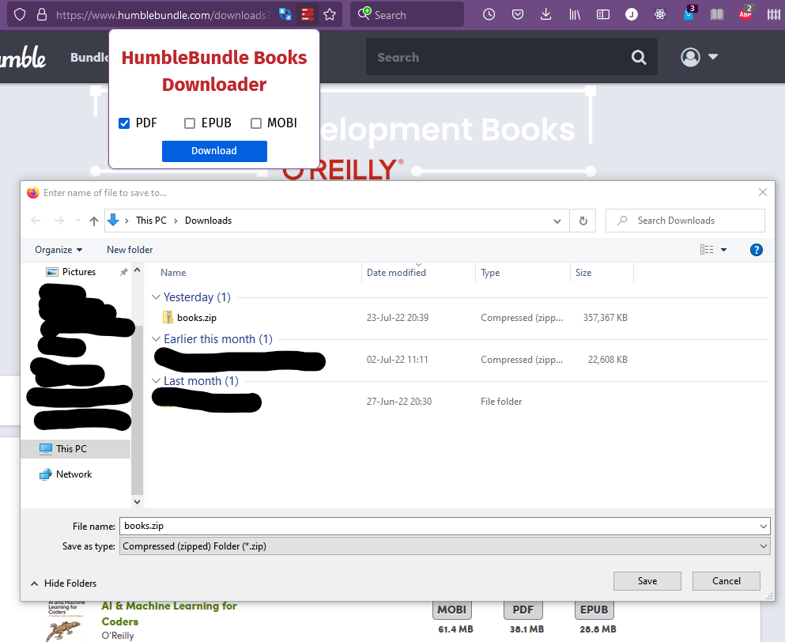Go forward in the save dialog

pyautogui.click(x=59, y=221)
